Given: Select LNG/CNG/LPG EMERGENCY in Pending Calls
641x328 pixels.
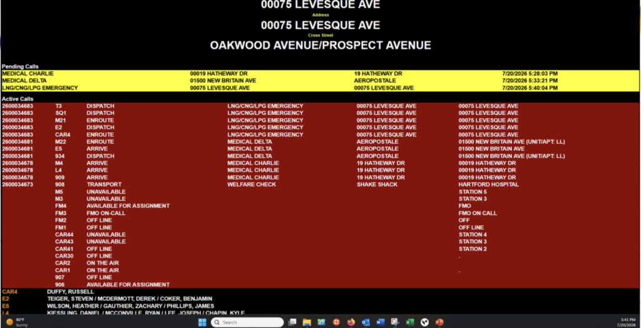Looking at the screenshot, I should (x=40, y=87).
